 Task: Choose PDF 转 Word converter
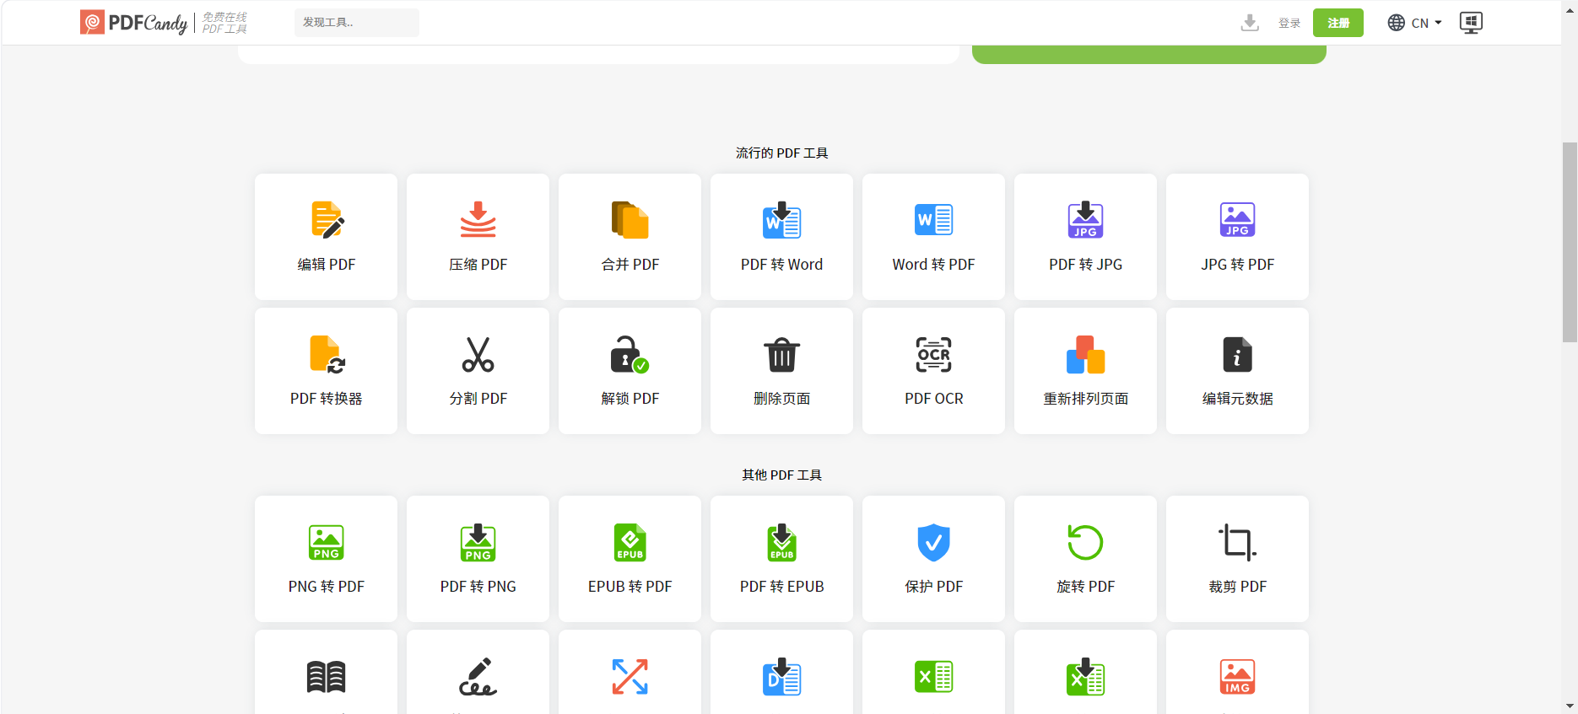[x=781, y=237]
